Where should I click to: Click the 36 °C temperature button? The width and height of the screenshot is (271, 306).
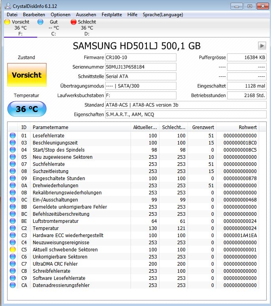pos(27,109)
